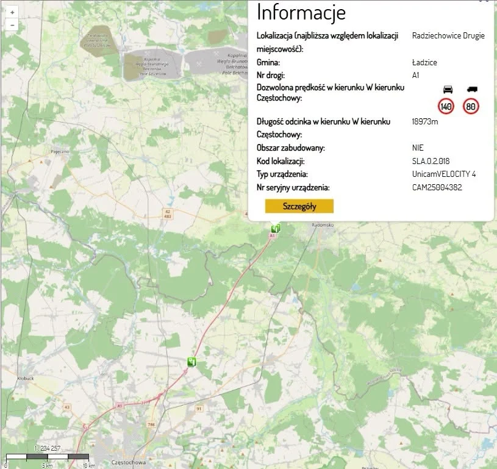
Task: Select gmina value Ładzice
Action: point(424,62)
